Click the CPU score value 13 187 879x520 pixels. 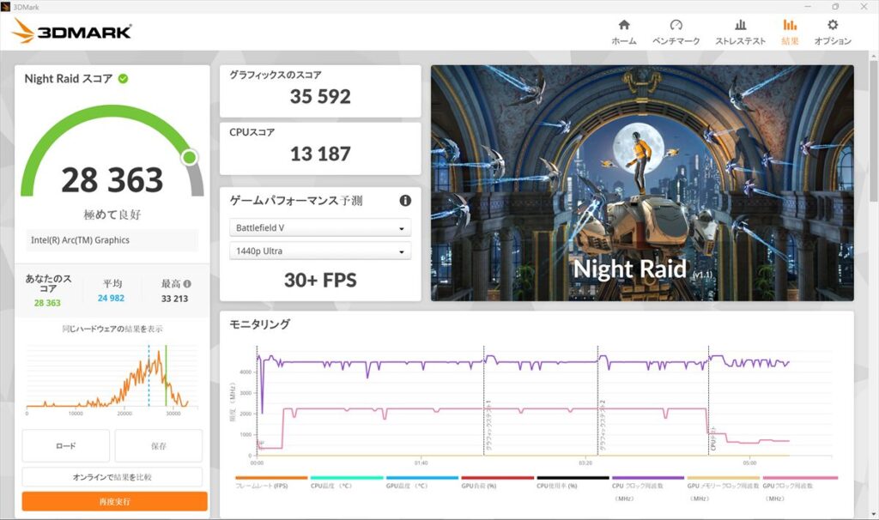click(x=320, y=154)
